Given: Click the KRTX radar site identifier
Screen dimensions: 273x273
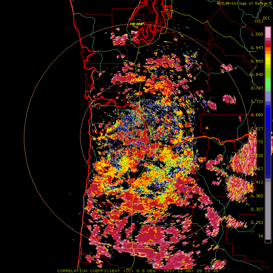Looking at the screenshot, I should click(x=170, y=271).
